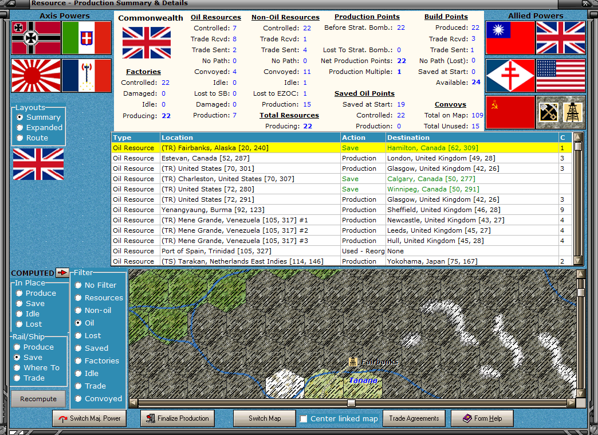Select the Mene Grande, Venezuela #2 row
Image resolution: width=598 pixels, height=435 pixels.
(342, 230)
